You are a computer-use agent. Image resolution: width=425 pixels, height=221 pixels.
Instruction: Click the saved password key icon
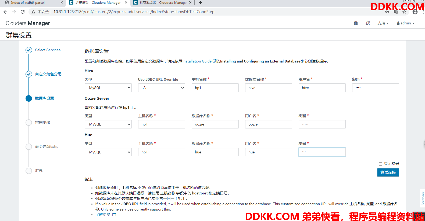387,12
